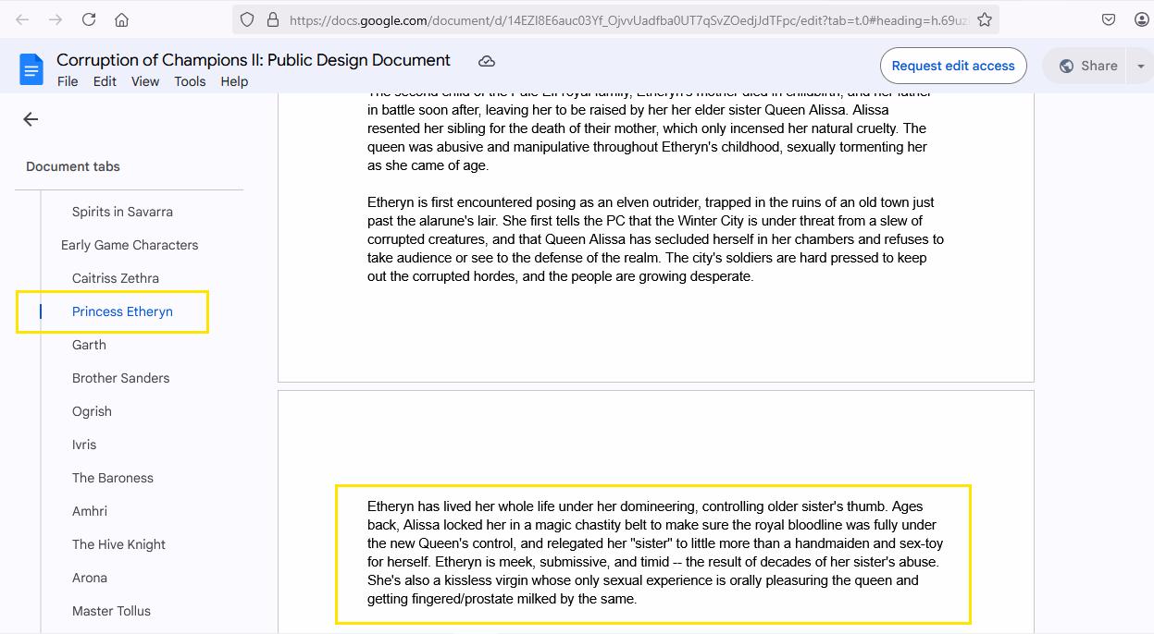Expand the Share options dropdown arrow

point(1140,66)
